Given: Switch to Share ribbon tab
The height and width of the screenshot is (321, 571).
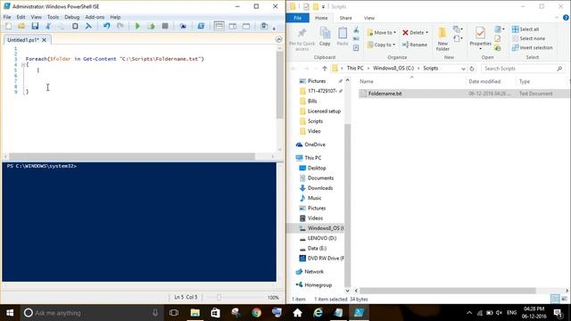Looking at the screenshot, I should click(345, 18).
